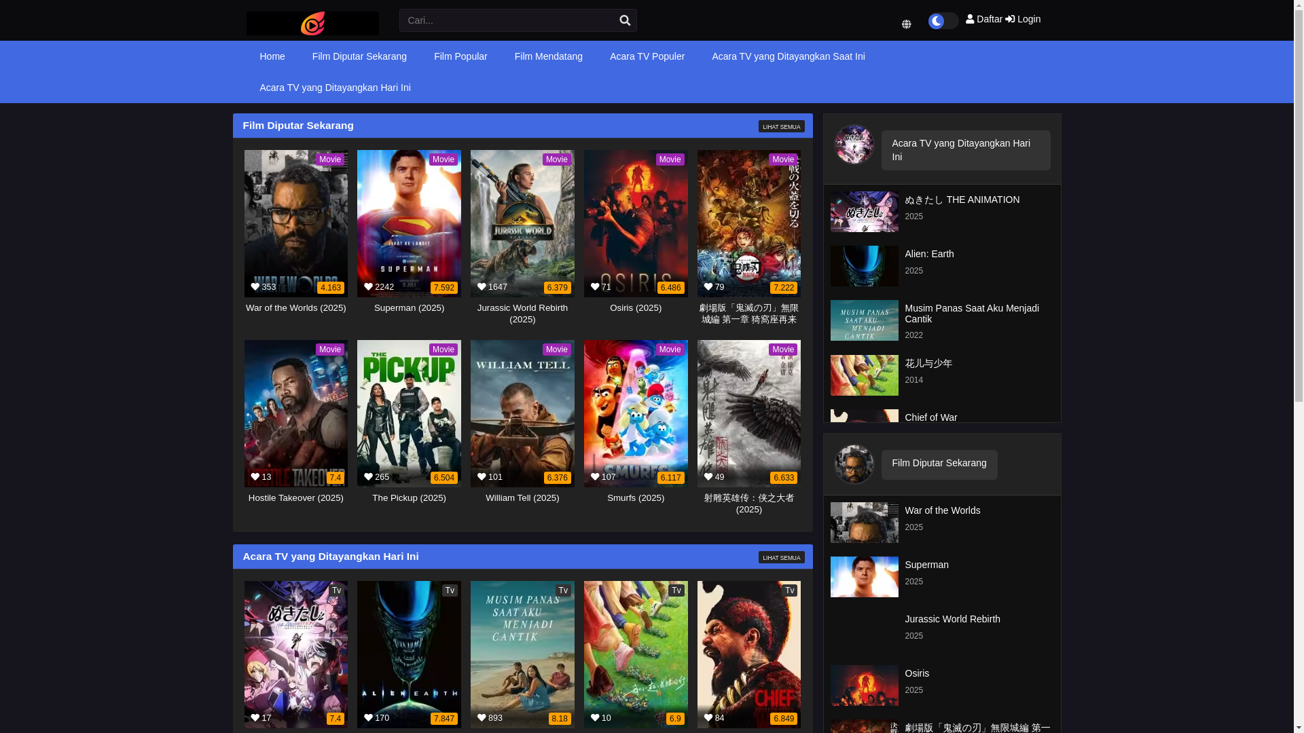
Task: Click the search magnifier icon
Action: [625, 20]
